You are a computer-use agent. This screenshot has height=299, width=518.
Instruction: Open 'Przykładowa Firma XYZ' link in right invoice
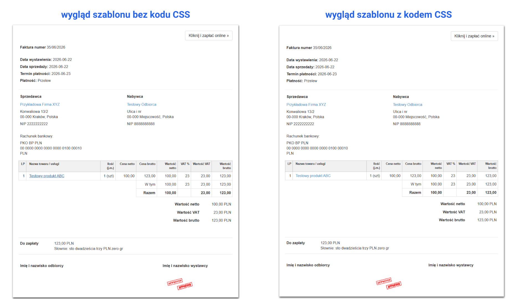[x=306, y=105]
